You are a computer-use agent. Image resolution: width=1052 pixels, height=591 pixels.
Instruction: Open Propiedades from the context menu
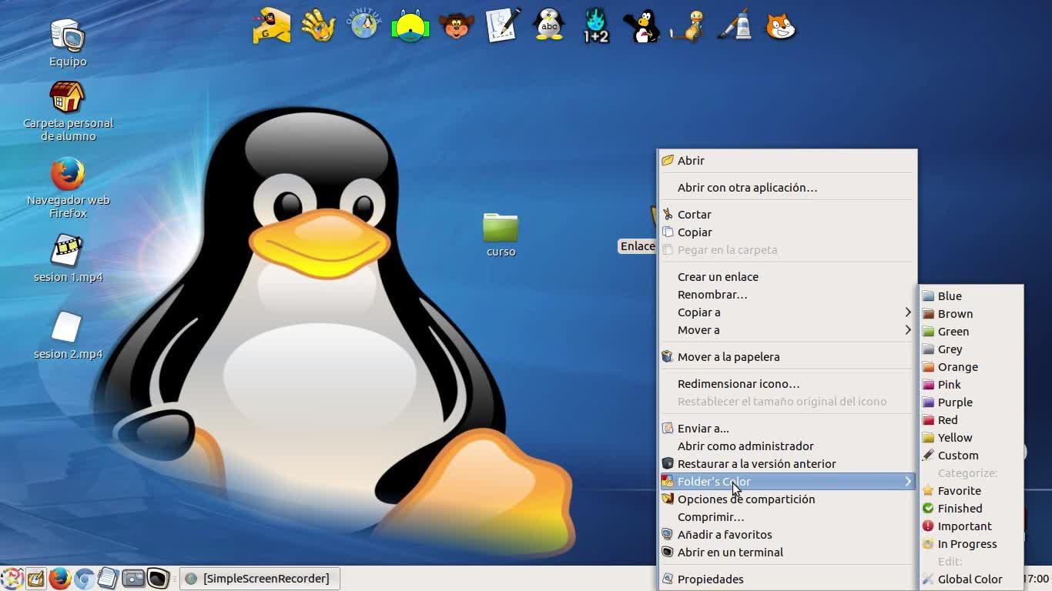[x=787, y=579]
